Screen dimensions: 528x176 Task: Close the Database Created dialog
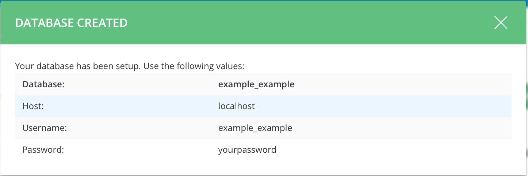pos(501,23)
